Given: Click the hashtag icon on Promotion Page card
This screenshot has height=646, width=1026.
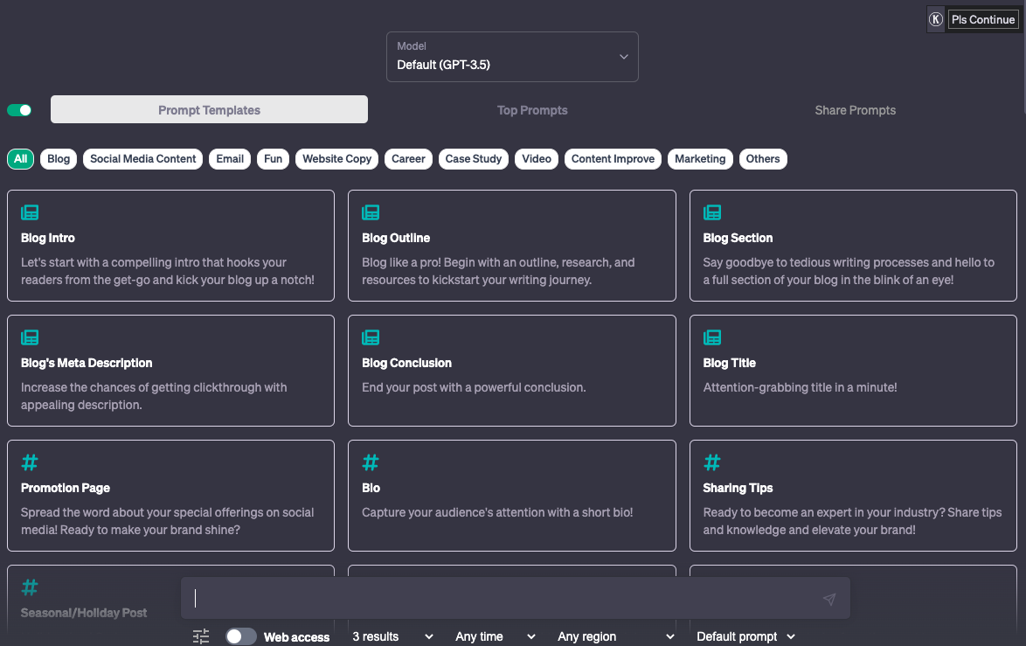Looking at the screenshot, I should pos(30,462).
